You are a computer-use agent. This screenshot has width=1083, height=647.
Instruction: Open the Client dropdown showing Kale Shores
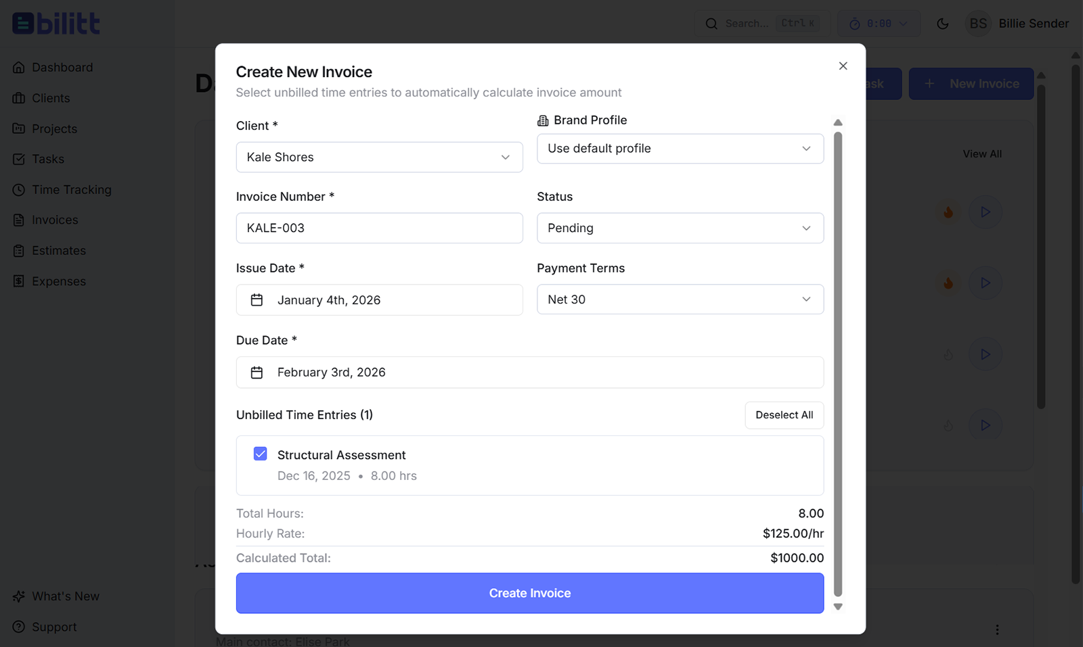pyautogui.click(x=379, y=157)
